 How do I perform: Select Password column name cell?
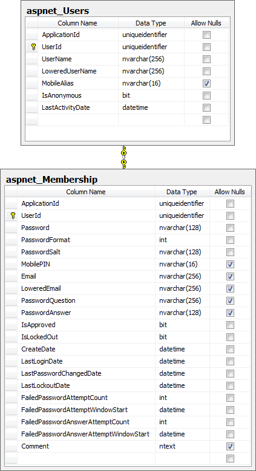tap(86, 228)
